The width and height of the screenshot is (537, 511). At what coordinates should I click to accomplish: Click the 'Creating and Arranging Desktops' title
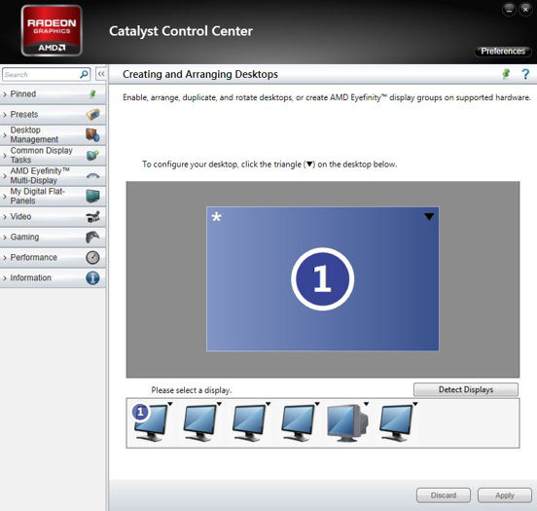[200, 74]
